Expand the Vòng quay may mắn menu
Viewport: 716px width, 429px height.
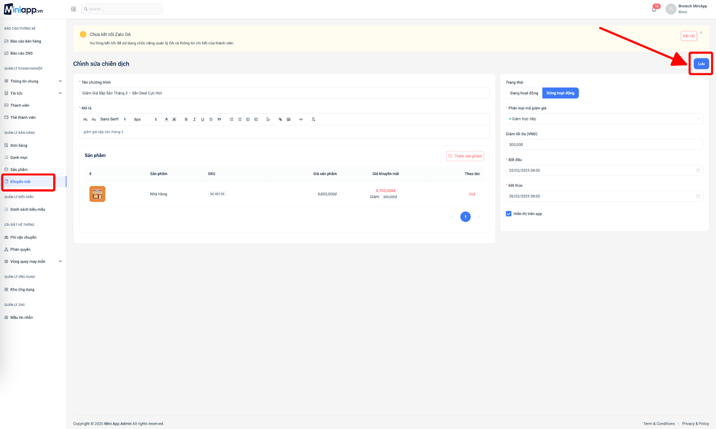(x=33, y=262)
